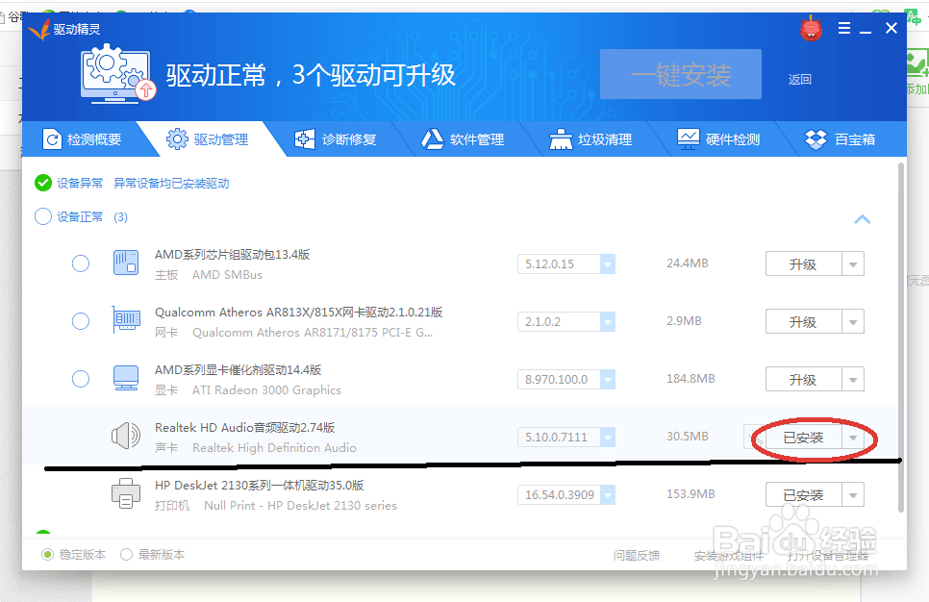Image resolution: width=929 pixels, height=602 pixels.
Task: Click the display icon for AMD graphics driver
Action: (126, 378)
